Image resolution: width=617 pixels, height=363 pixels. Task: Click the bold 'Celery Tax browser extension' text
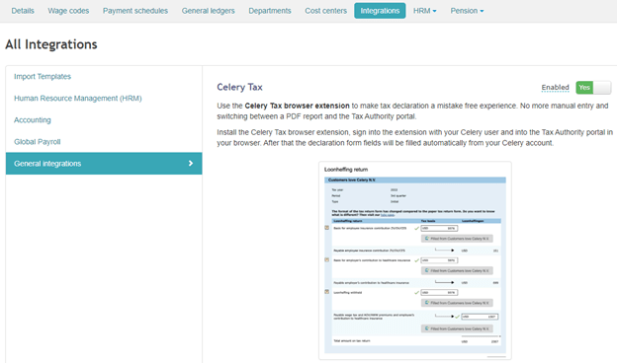pos(297,106)
